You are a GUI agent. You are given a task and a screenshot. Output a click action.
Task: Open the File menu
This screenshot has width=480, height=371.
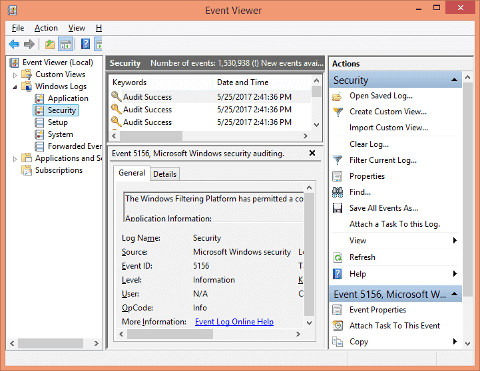18,28
